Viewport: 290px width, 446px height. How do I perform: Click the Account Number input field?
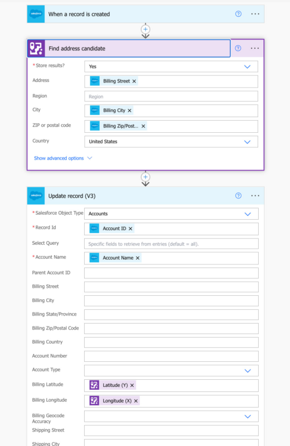pos(171,357)
